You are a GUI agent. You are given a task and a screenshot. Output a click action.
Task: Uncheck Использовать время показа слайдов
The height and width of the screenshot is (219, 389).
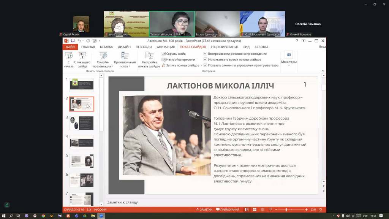(206, 60)
